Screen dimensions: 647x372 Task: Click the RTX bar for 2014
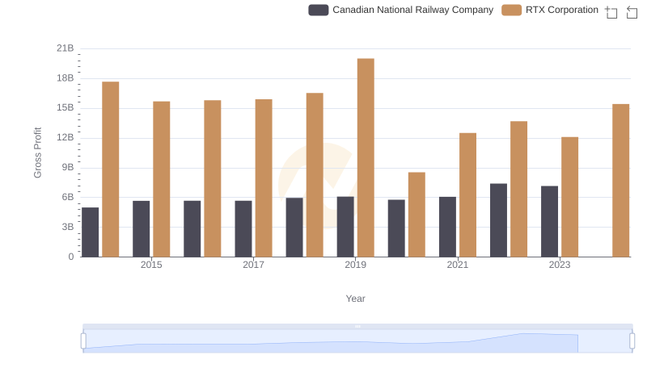[x=111, y=169]
